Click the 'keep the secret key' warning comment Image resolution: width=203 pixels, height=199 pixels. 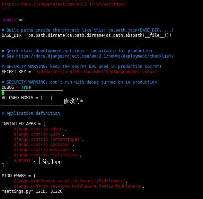81,67
